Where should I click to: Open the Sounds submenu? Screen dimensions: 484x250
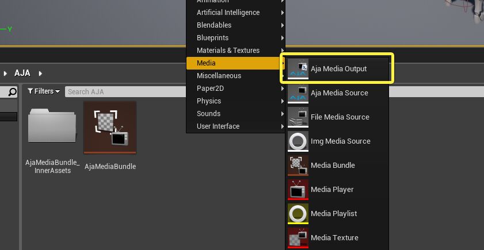click(x=236, y=114)
